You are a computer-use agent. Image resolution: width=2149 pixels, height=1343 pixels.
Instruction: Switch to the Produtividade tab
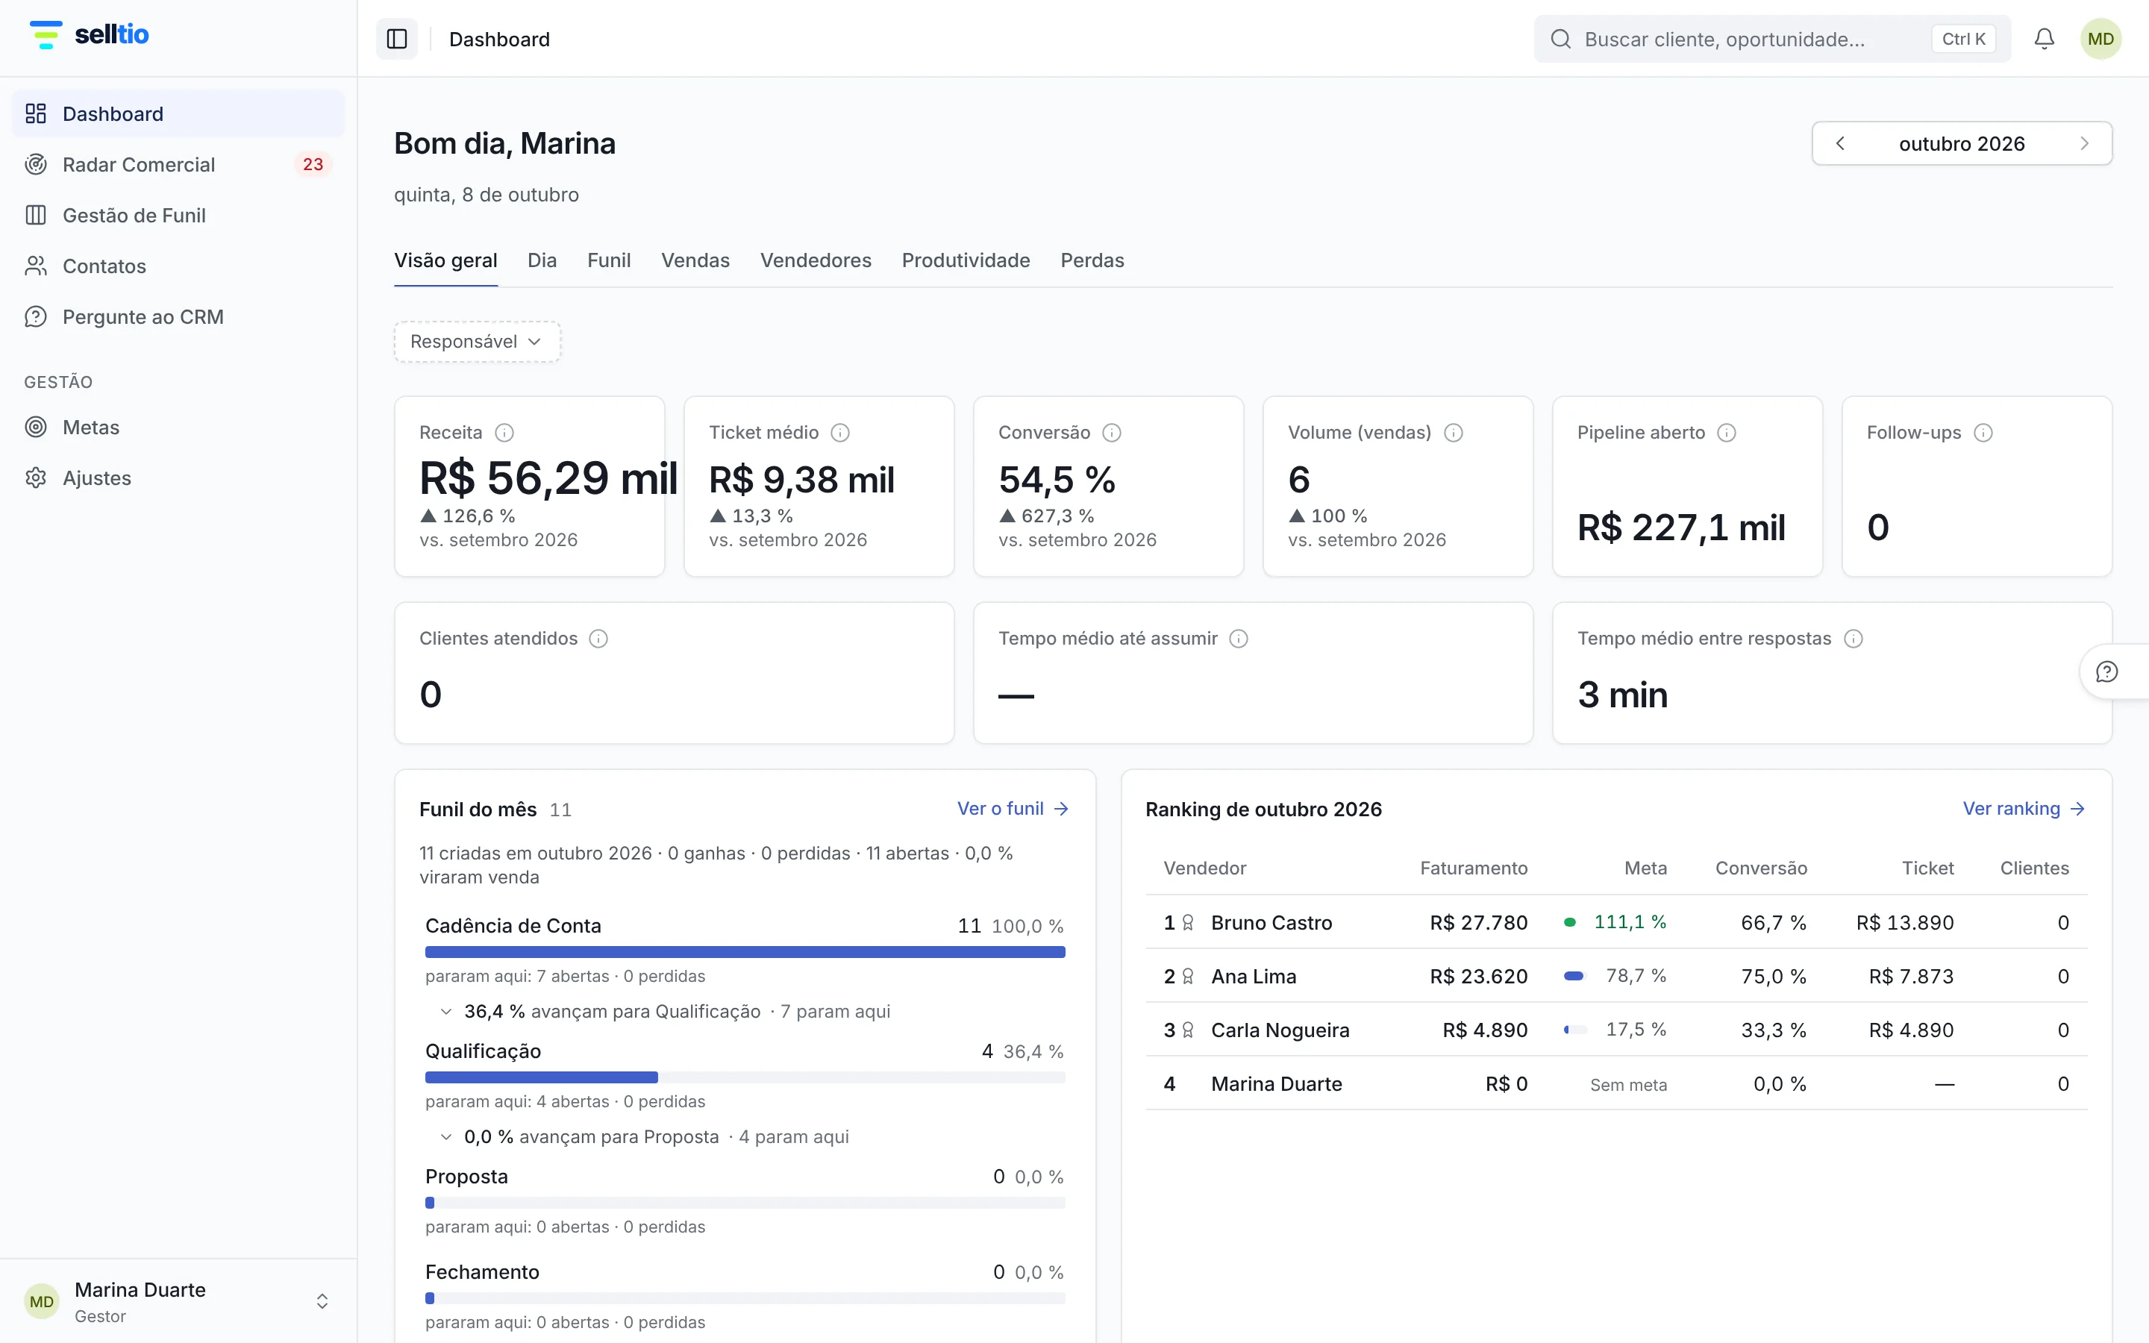pos(966,260)
